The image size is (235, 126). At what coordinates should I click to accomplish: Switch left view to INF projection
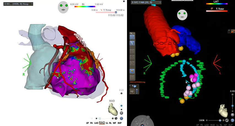tap(115, 123)
